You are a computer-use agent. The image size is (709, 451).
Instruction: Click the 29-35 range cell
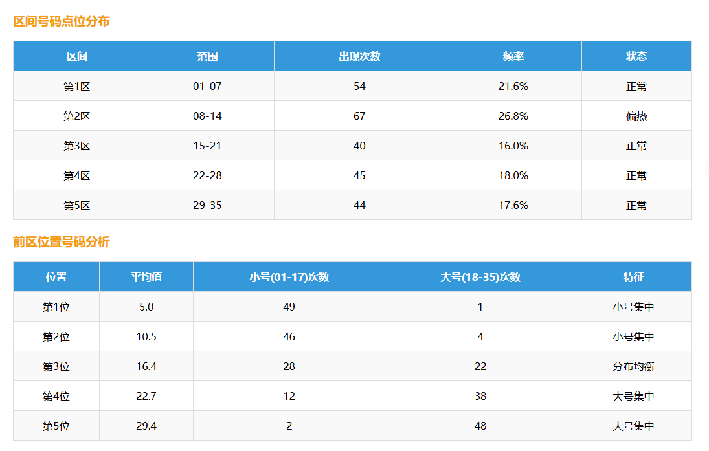pyautogui.click(x=207, y=206)
